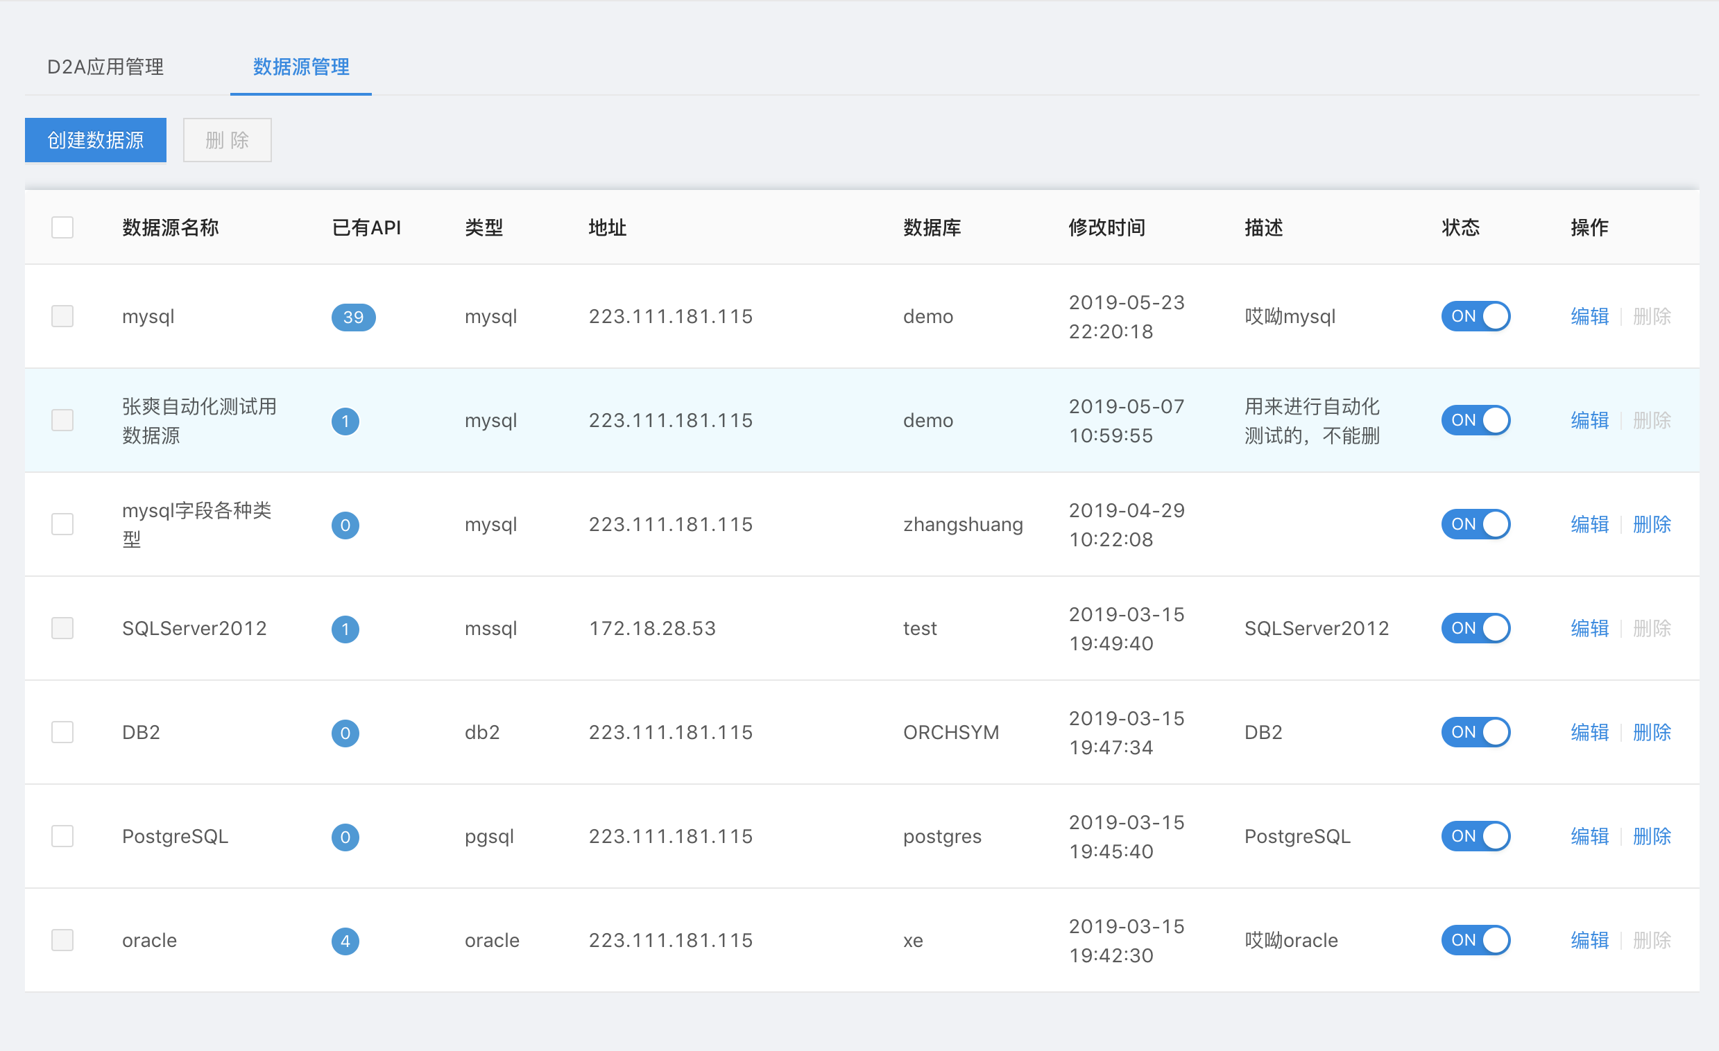
Task: Click the 39 API count badge for mysql
Action: click(x=353, y=317)
